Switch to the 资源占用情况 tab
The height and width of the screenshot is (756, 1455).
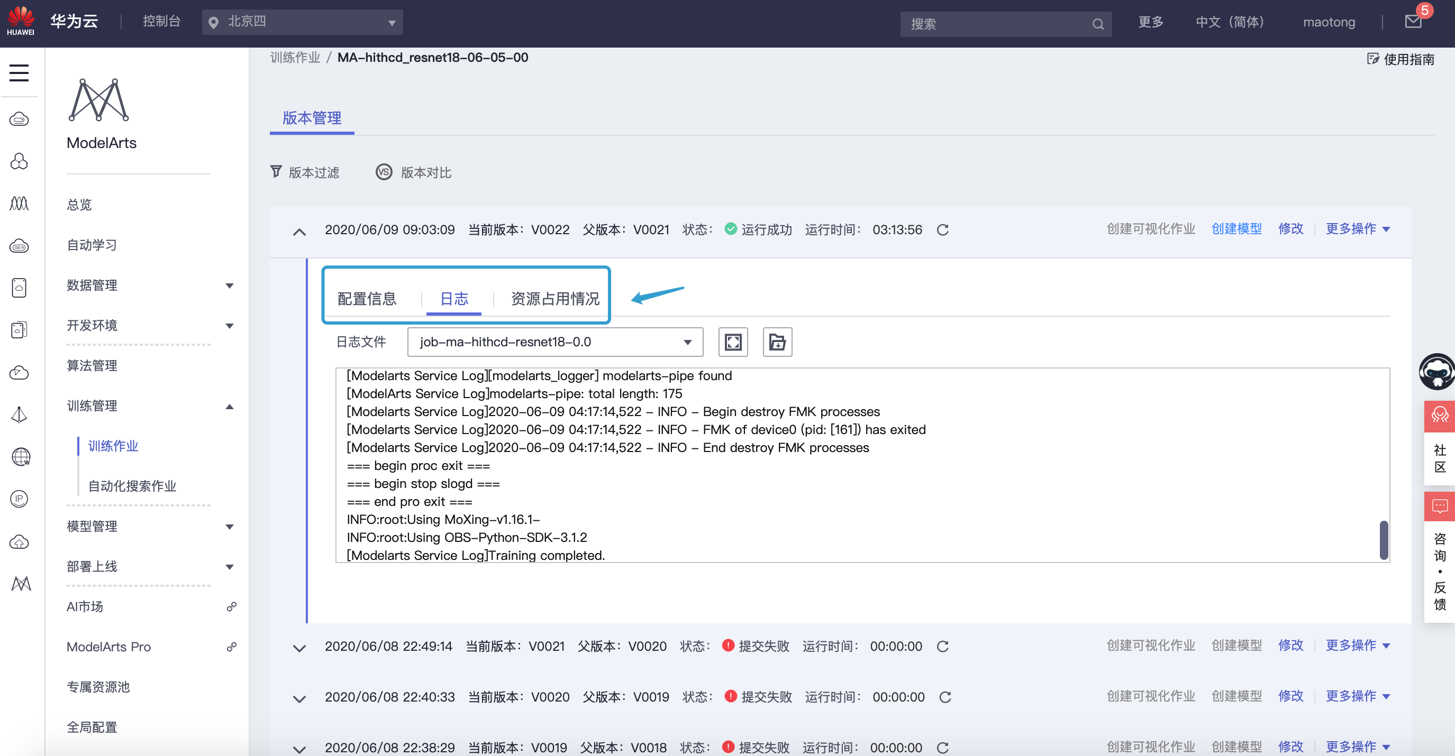click(554, 299)
